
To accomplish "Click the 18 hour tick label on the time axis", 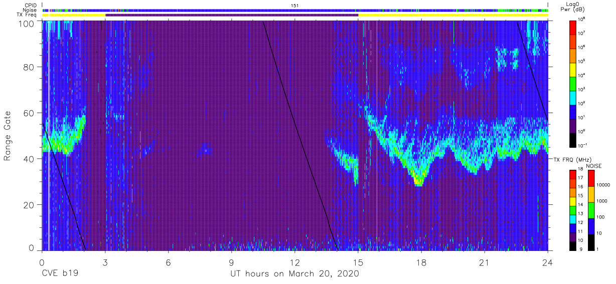I will click(421, 262).
